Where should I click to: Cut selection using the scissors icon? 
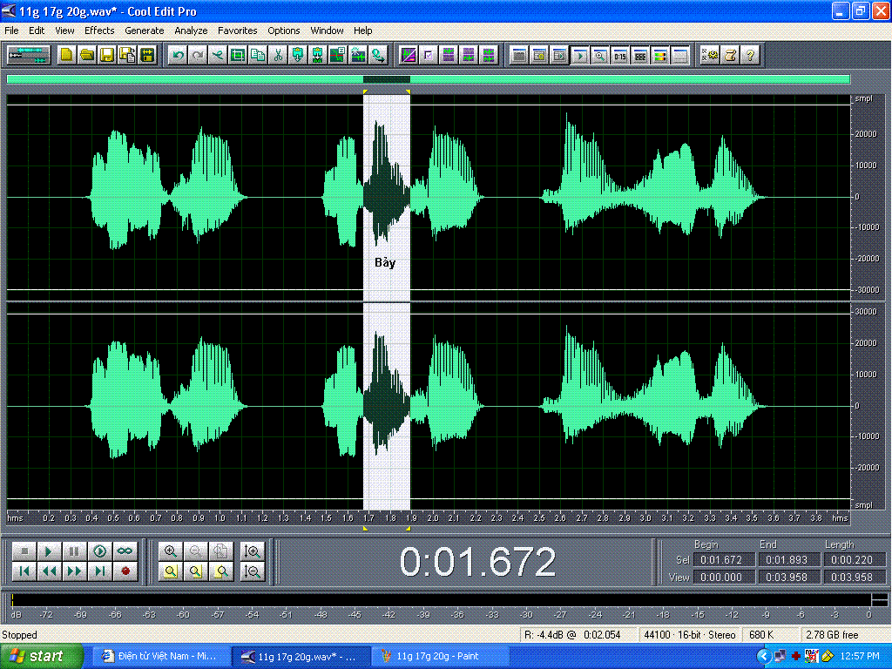[278, 55]
